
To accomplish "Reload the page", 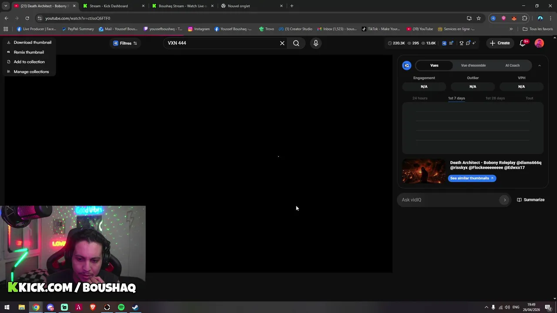I will 27,18.
